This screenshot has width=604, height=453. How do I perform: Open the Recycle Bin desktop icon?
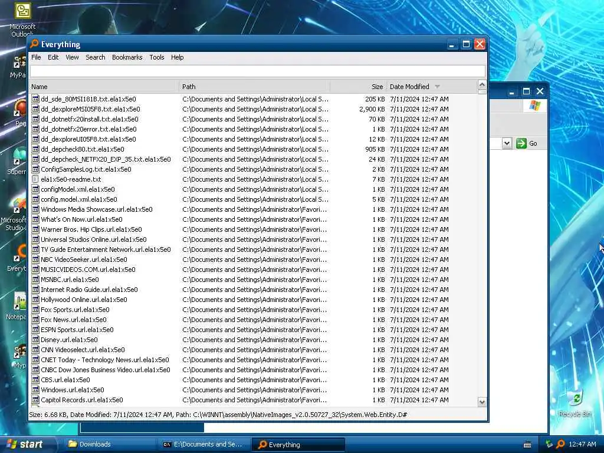[575, 402]
